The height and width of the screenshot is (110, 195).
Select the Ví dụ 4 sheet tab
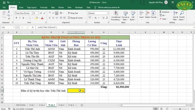point(61,105)
